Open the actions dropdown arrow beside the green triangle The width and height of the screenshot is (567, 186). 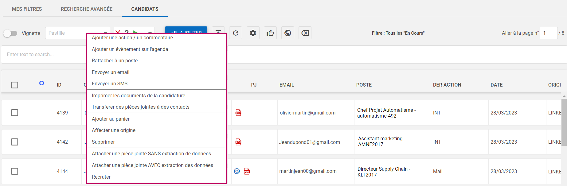[150, 33]
